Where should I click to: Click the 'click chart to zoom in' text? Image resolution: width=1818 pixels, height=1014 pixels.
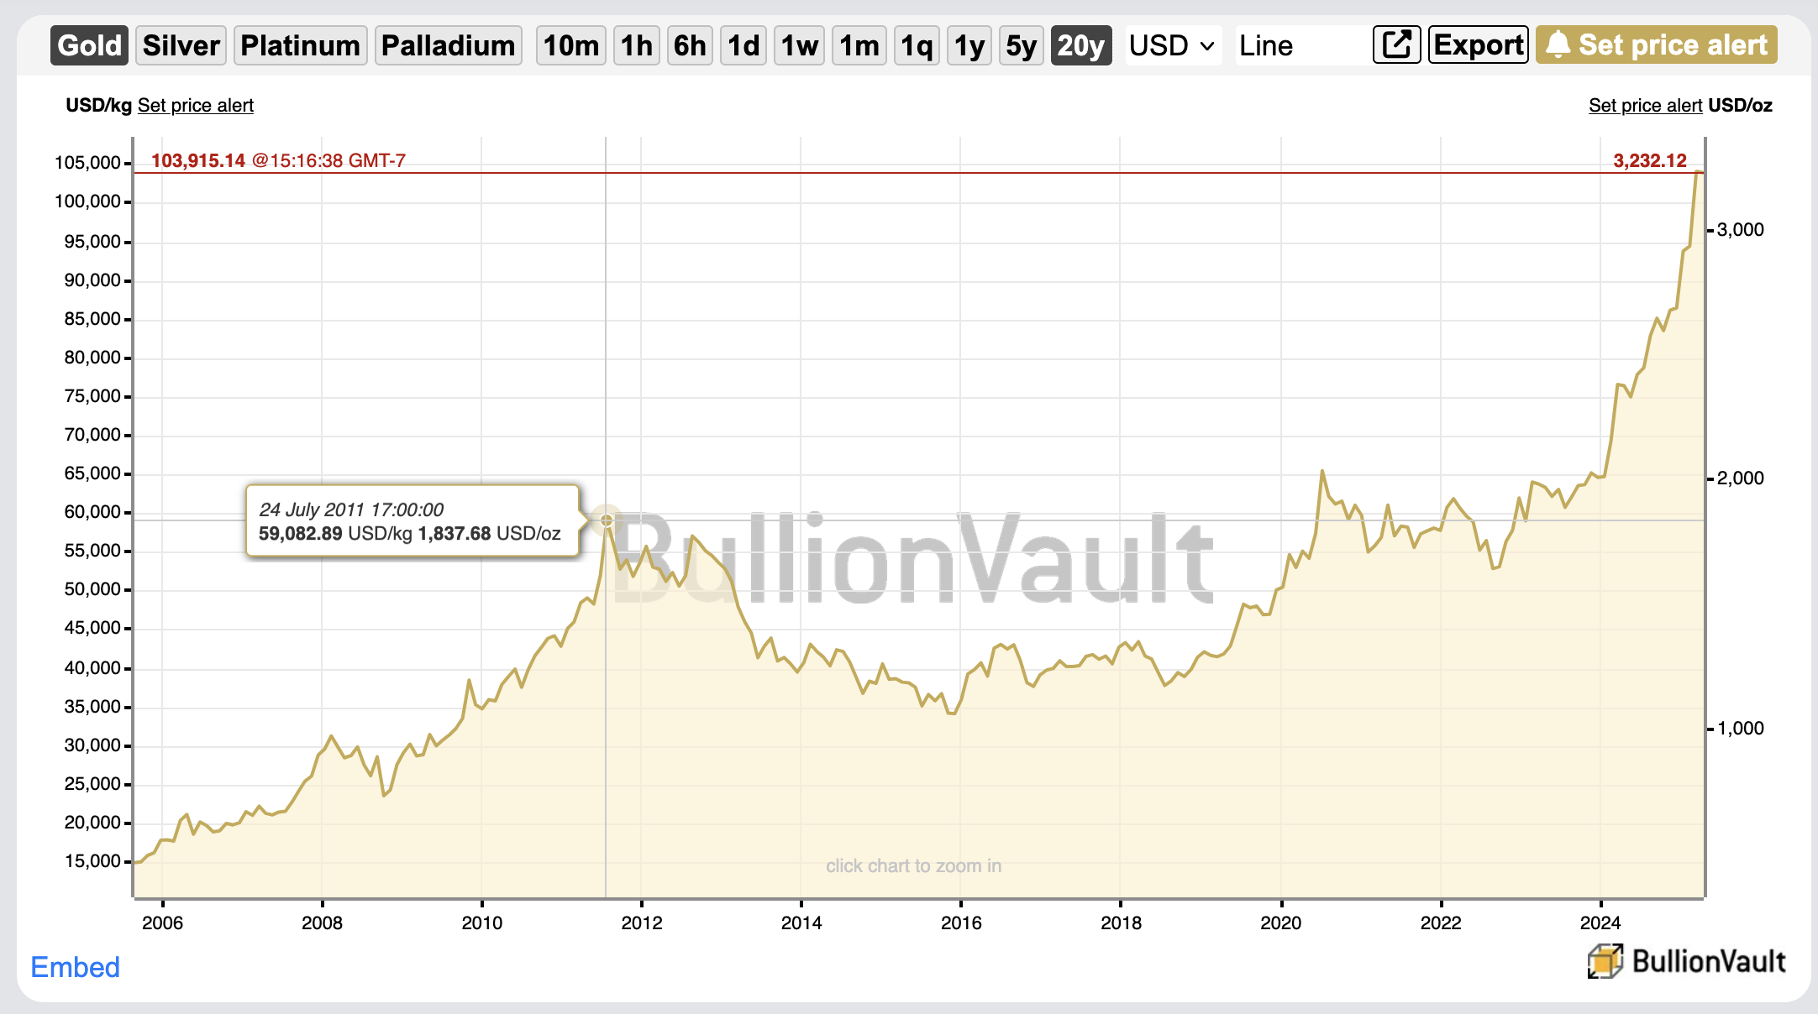[913, 865]
